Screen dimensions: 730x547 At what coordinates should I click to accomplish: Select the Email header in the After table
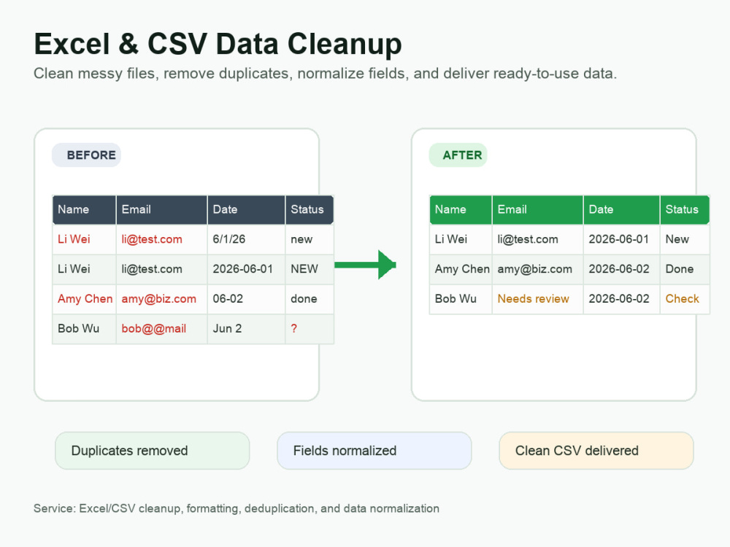538,210
